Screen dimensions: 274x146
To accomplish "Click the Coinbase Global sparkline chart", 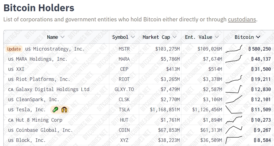I will point(234,130).
